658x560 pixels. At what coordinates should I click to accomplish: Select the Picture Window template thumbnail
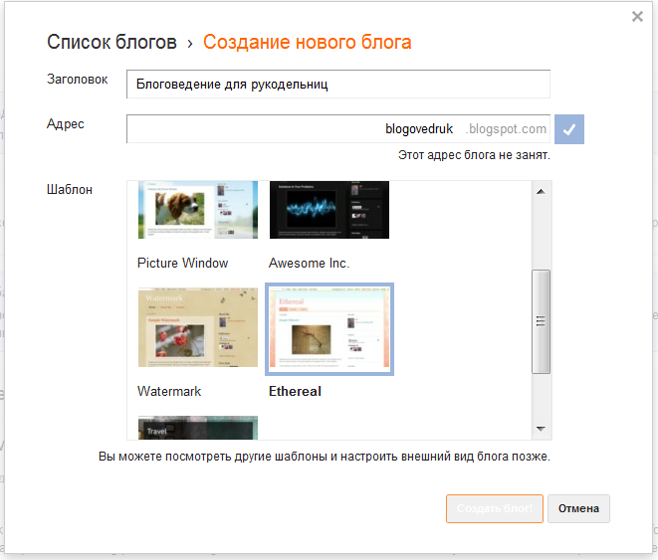coord(198,210)
